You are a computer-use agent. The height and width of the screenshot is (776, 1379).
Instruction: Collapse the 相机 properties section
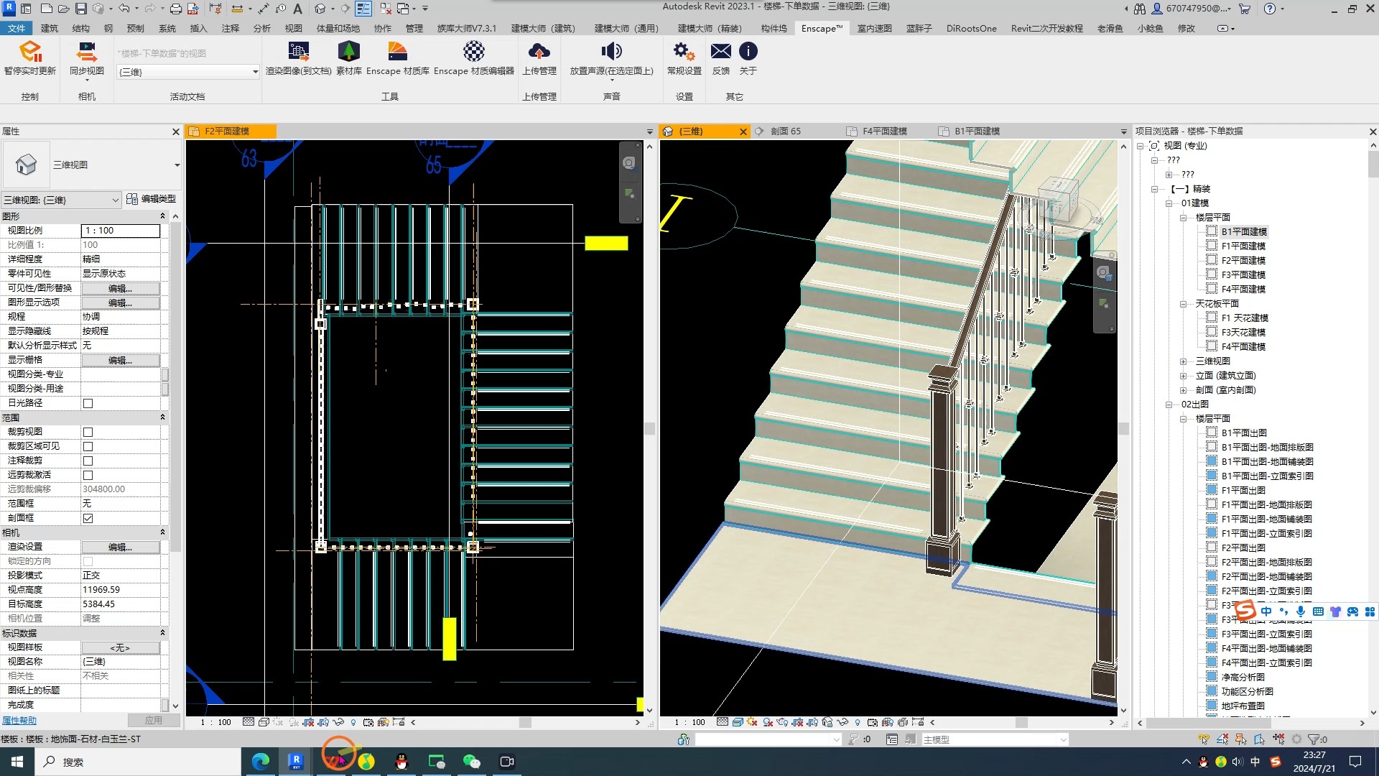[x=162, y=532]
